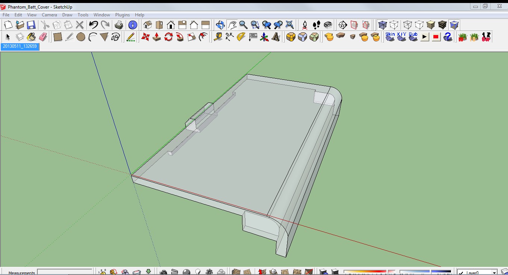The image size is (508, 275).
Task: Select the Protractor tool
Action: point(241,37)
